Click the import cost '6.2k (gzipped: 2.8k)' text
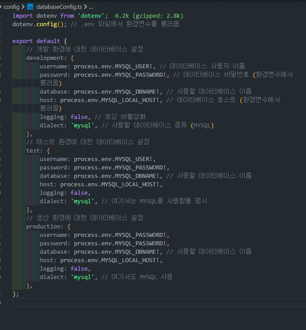Image resolution: width=306 pixels, height=330 pixels. [x=149, y=16]
